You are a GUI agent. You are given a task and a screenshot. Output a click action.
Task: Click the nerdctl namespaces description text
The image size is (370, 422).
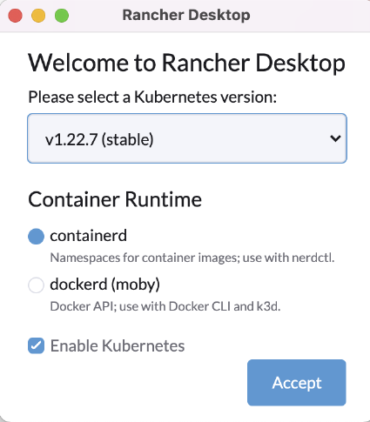tap(192, 258)
